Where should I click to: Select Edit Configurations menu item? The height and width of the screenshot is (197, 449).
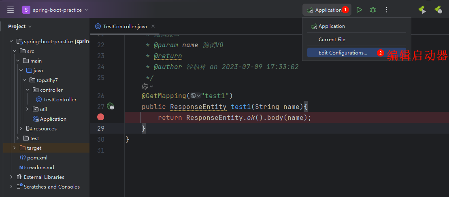point(343,53)
